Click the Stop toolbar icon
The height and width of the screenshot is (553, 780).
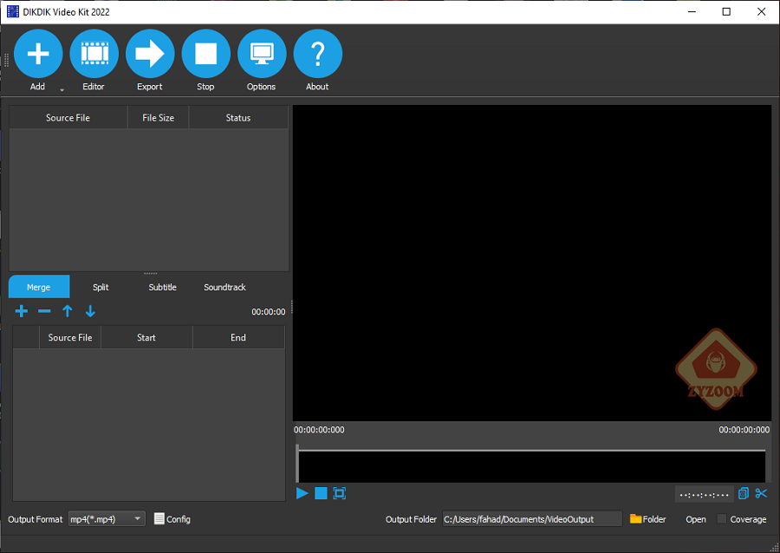coord(206,54)
